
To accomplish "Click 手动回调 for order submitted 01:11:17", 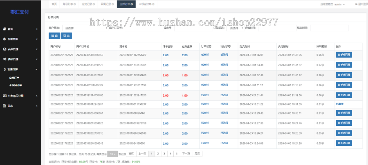I will pos(344,85).
